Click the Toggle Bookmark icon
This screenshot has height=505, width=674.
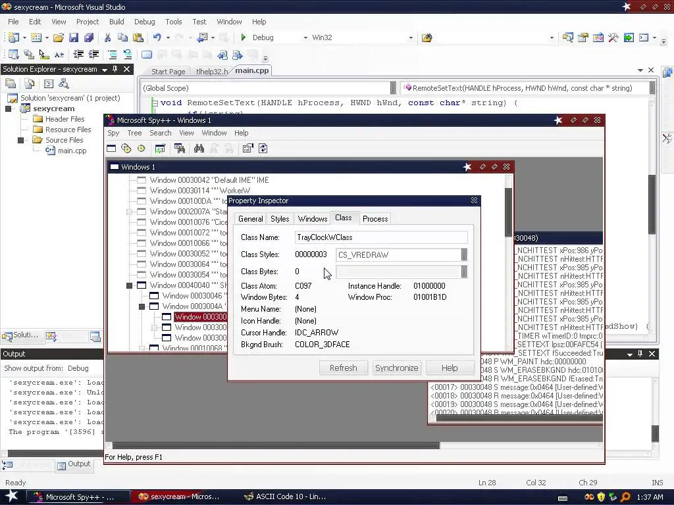tap(147, 55)
